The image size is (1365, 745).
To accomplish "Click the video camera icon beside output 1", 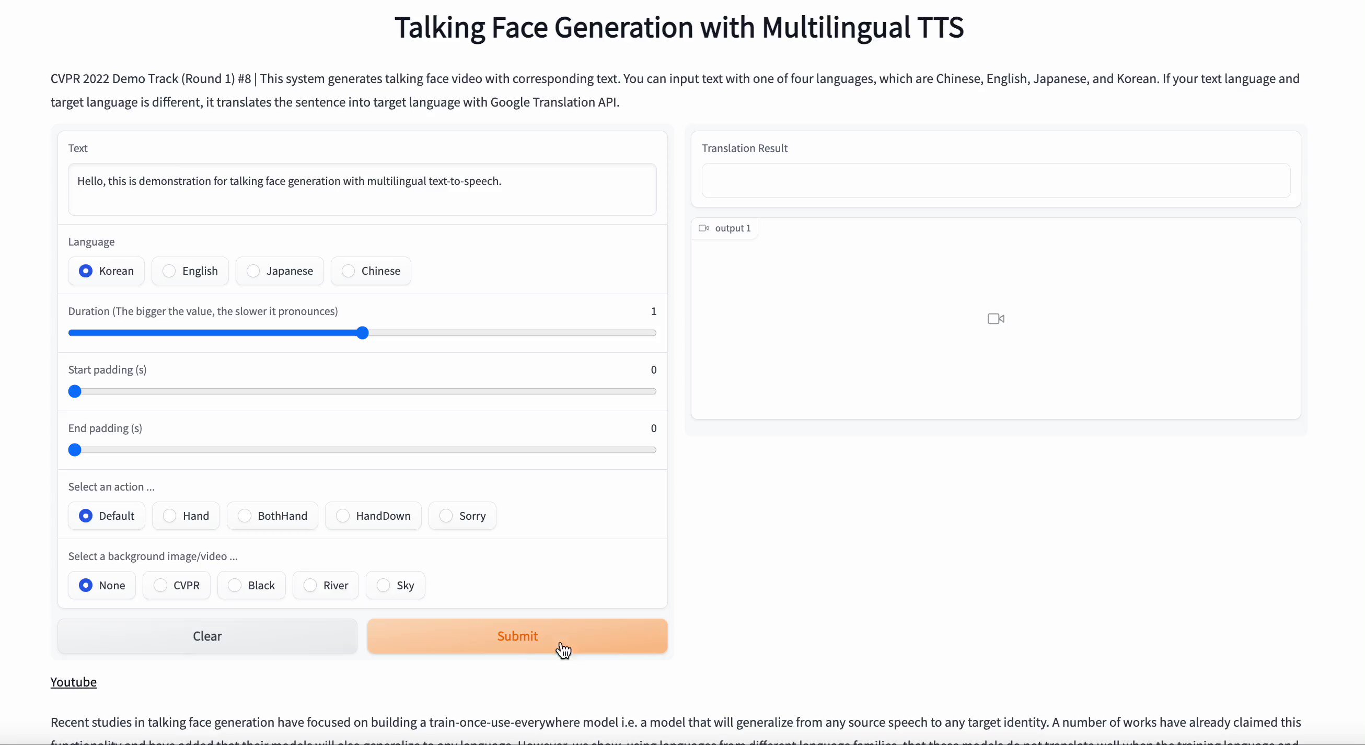I will click(x=704, y=228).
